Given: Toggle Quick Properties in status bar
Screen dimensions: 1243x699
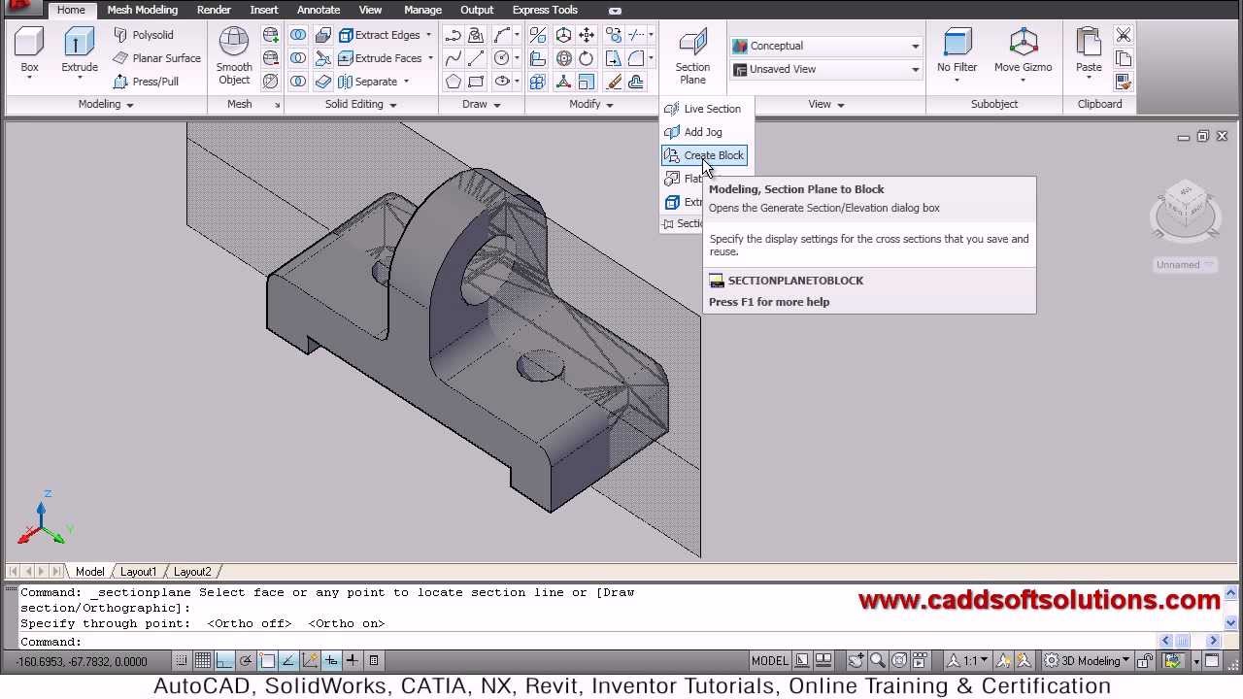Looking at the screenshot, I should pyautogui.click(x=374, y=661).
